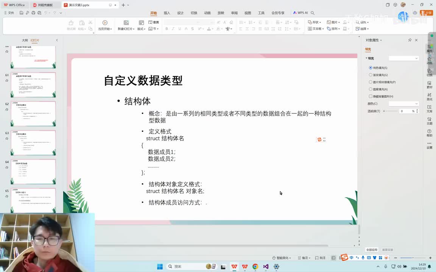The height and width of the screenshot is (272, 436).
Task: Click the Print icon in quick access toolbar
Action: click(x=33, y=13)
